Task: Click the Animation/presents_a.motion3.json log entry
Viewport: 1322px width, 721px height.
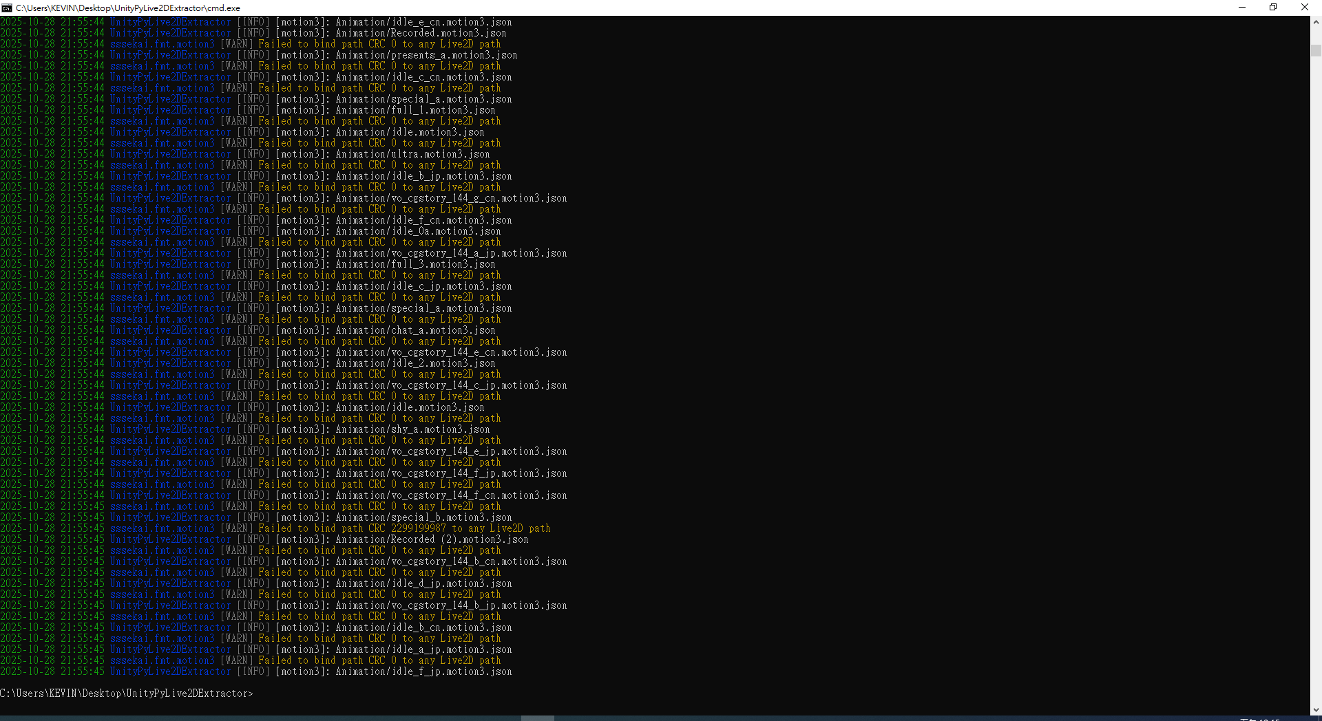Action: 426,55
